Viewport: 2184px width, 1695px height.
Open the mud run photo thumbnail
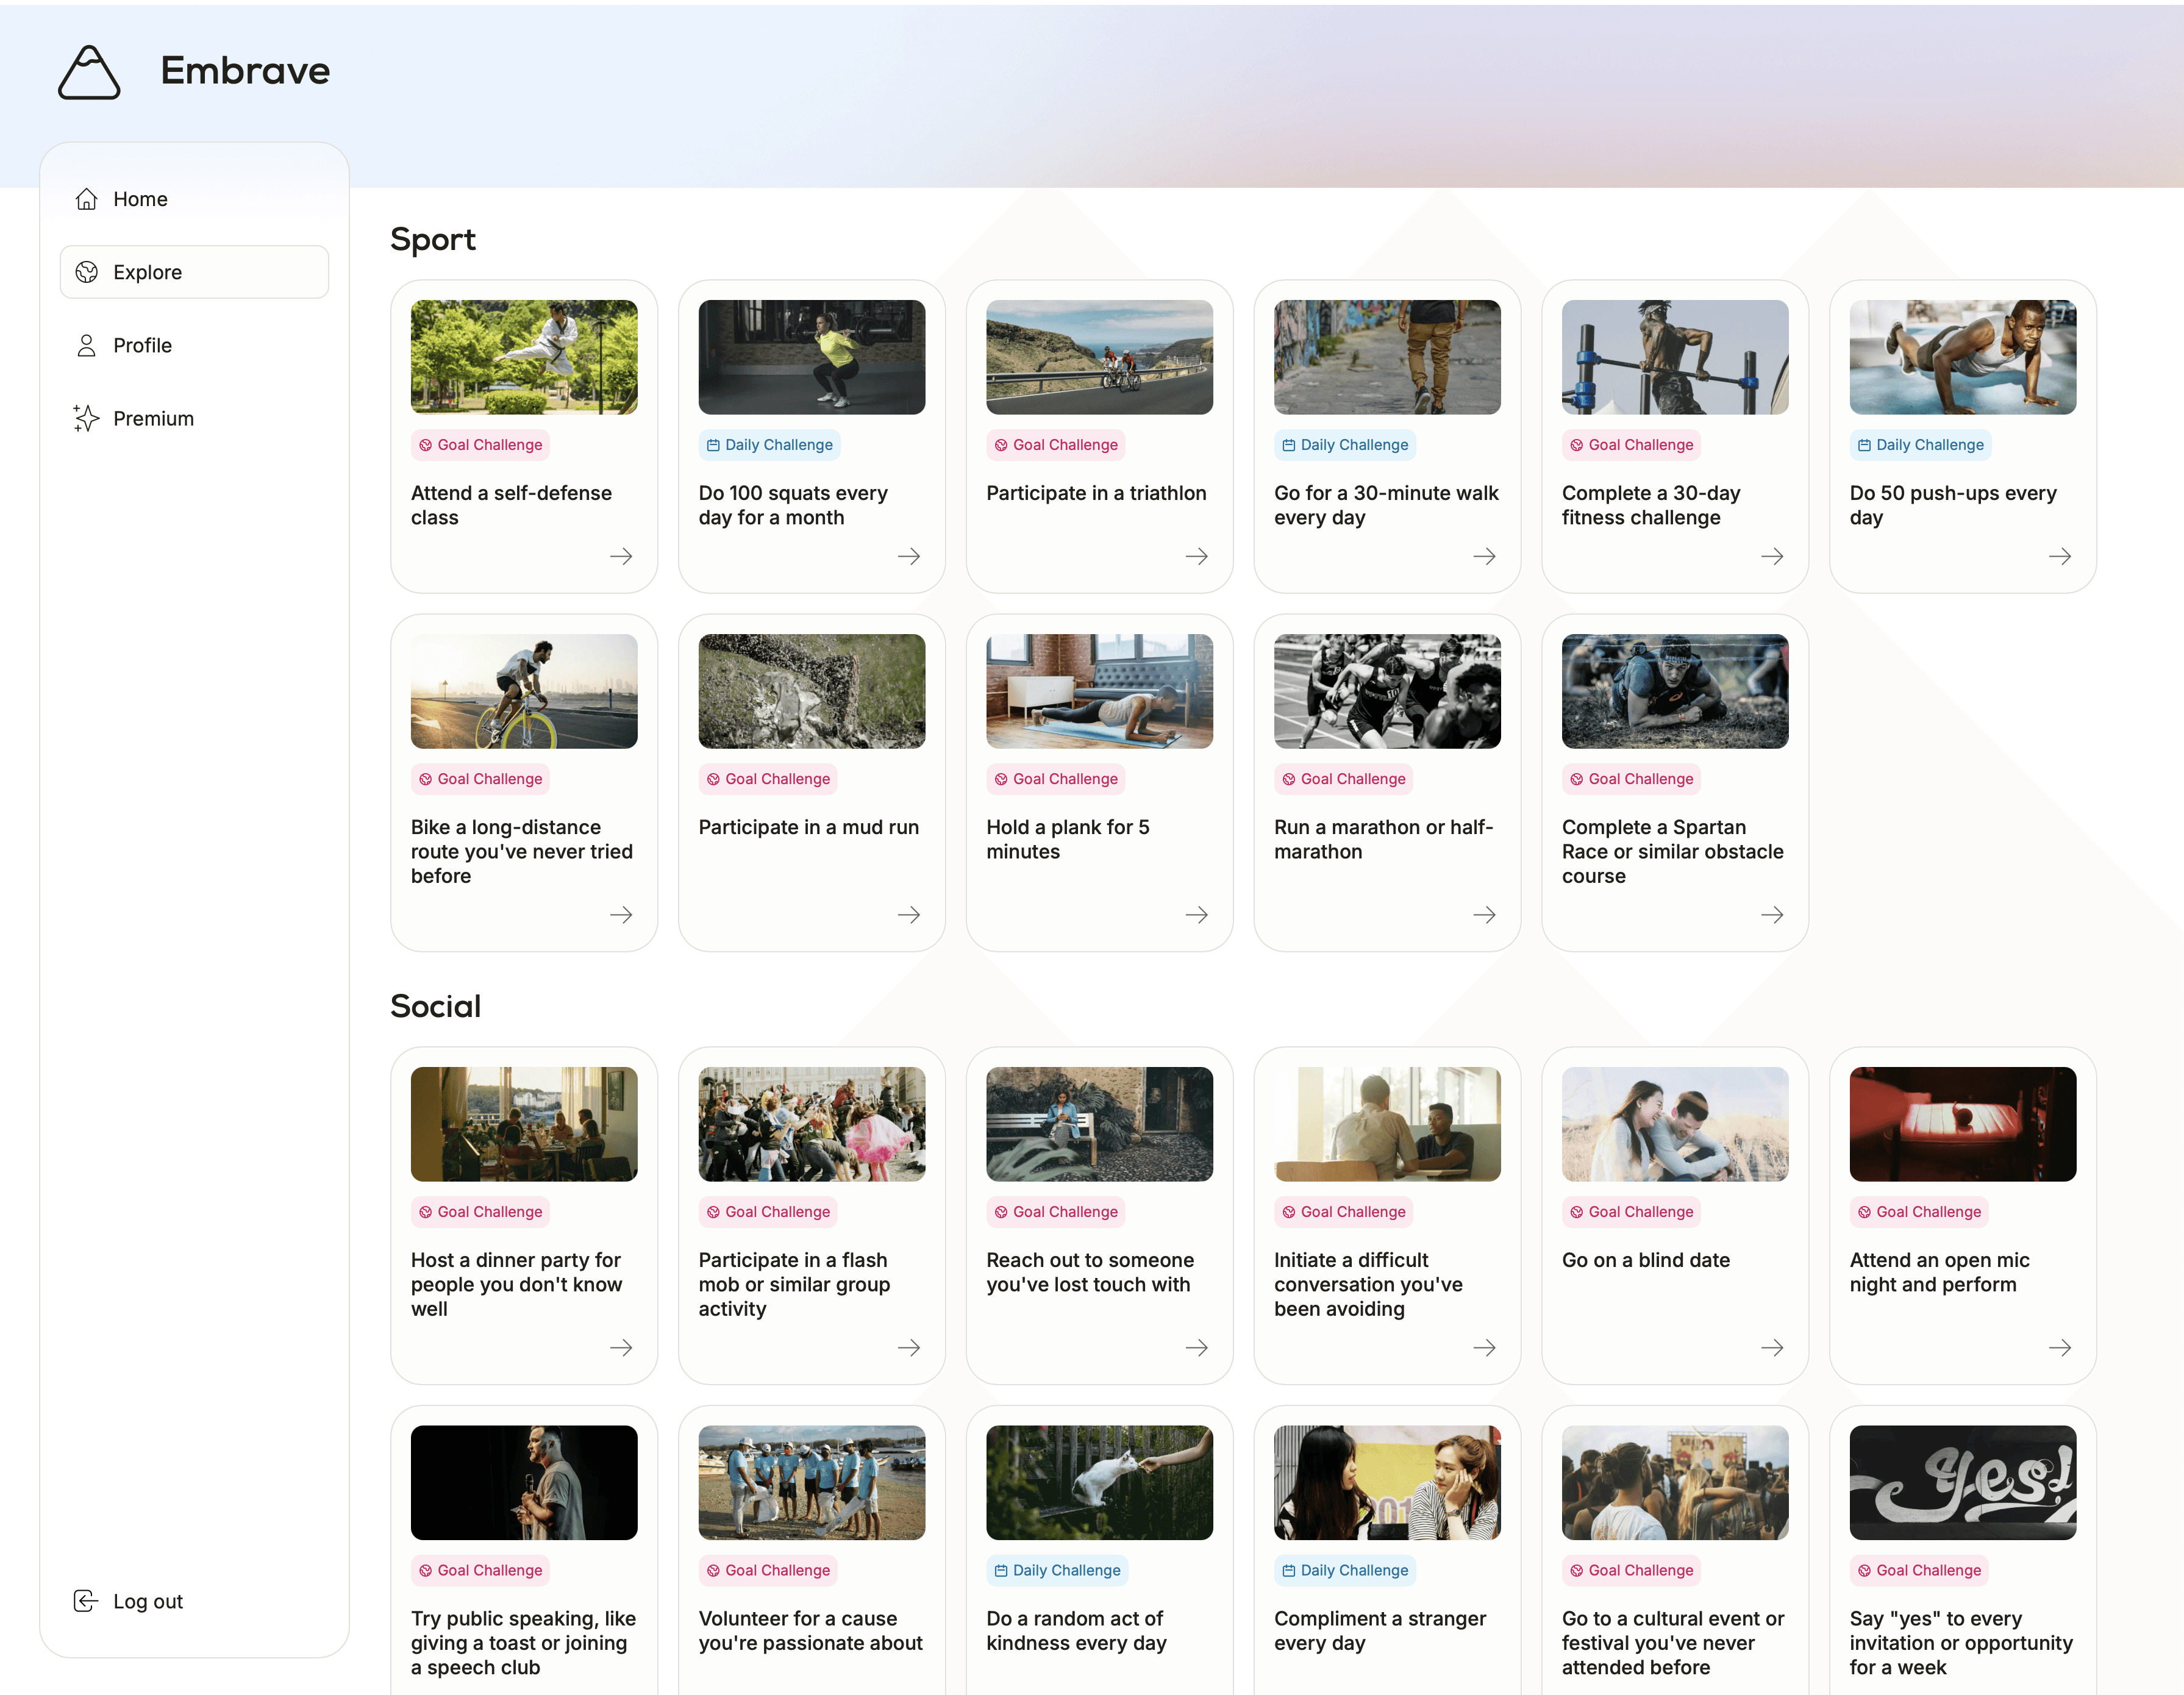click(x=811, y=691)
